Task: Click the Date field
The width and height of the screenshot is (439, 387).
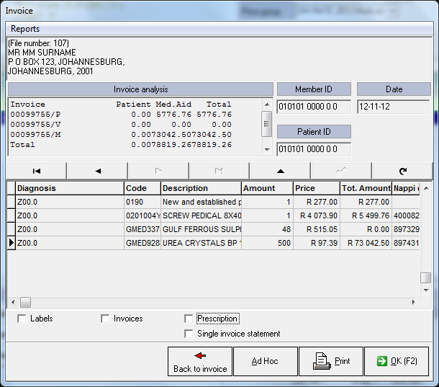Action: 393,107
